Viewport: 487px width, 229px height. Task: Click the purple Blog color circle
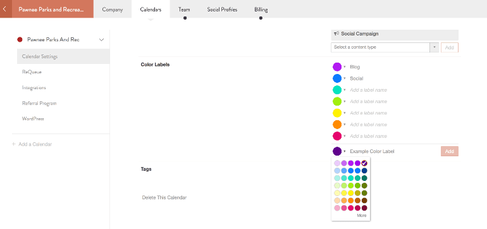coord(337,67)
